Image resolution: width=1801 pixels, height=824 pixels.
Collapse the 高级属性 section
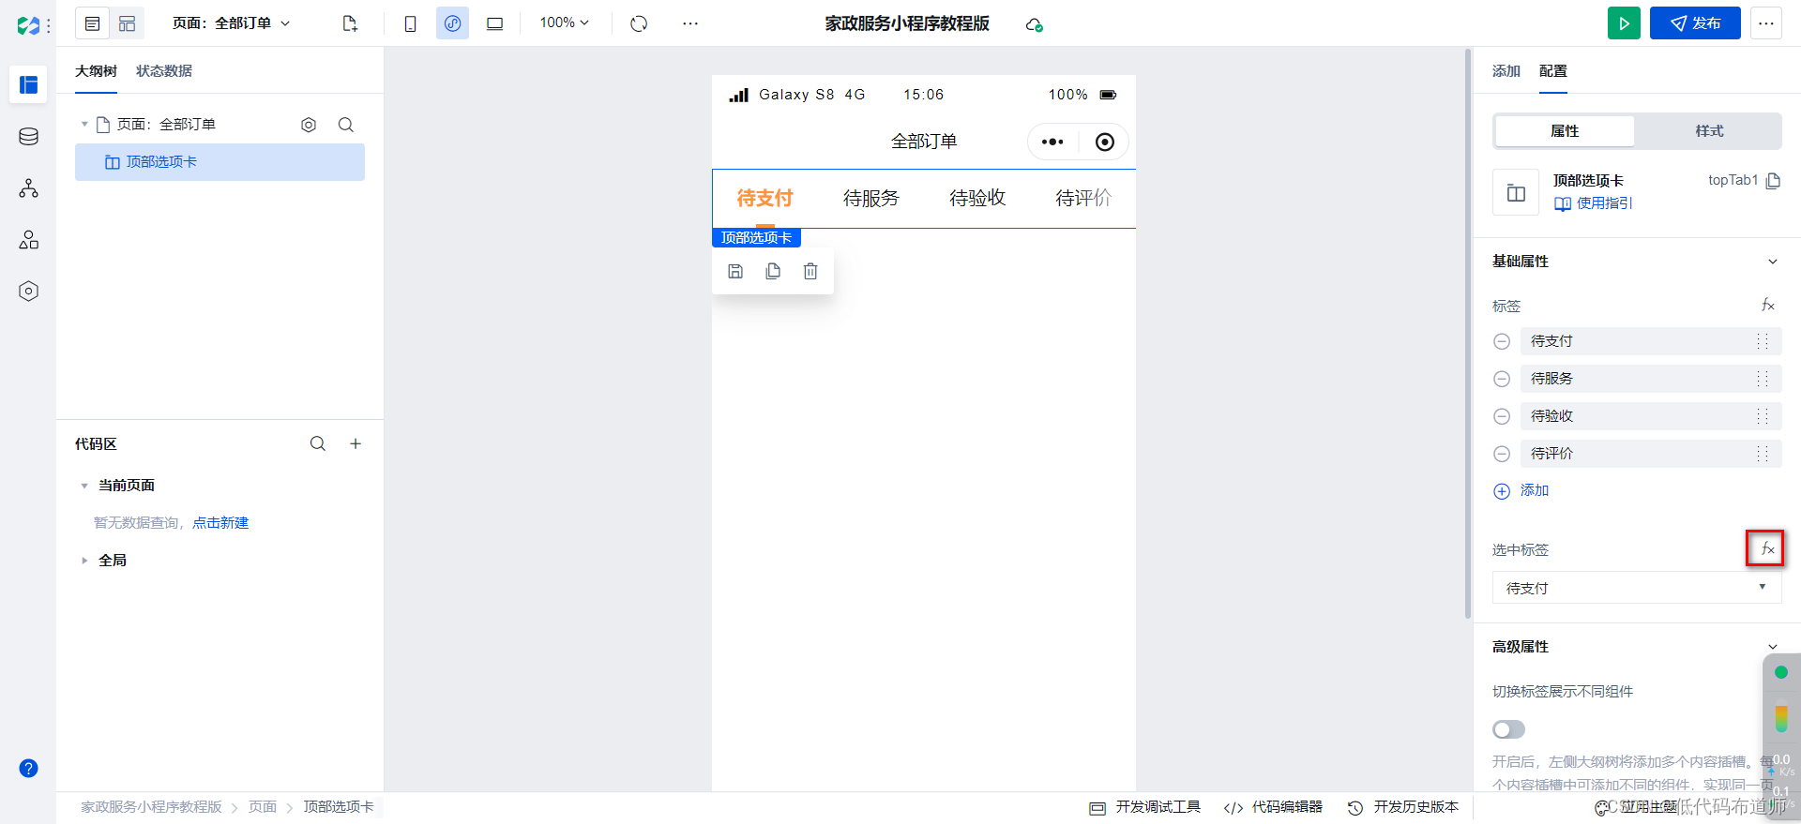click(1773, 647)
